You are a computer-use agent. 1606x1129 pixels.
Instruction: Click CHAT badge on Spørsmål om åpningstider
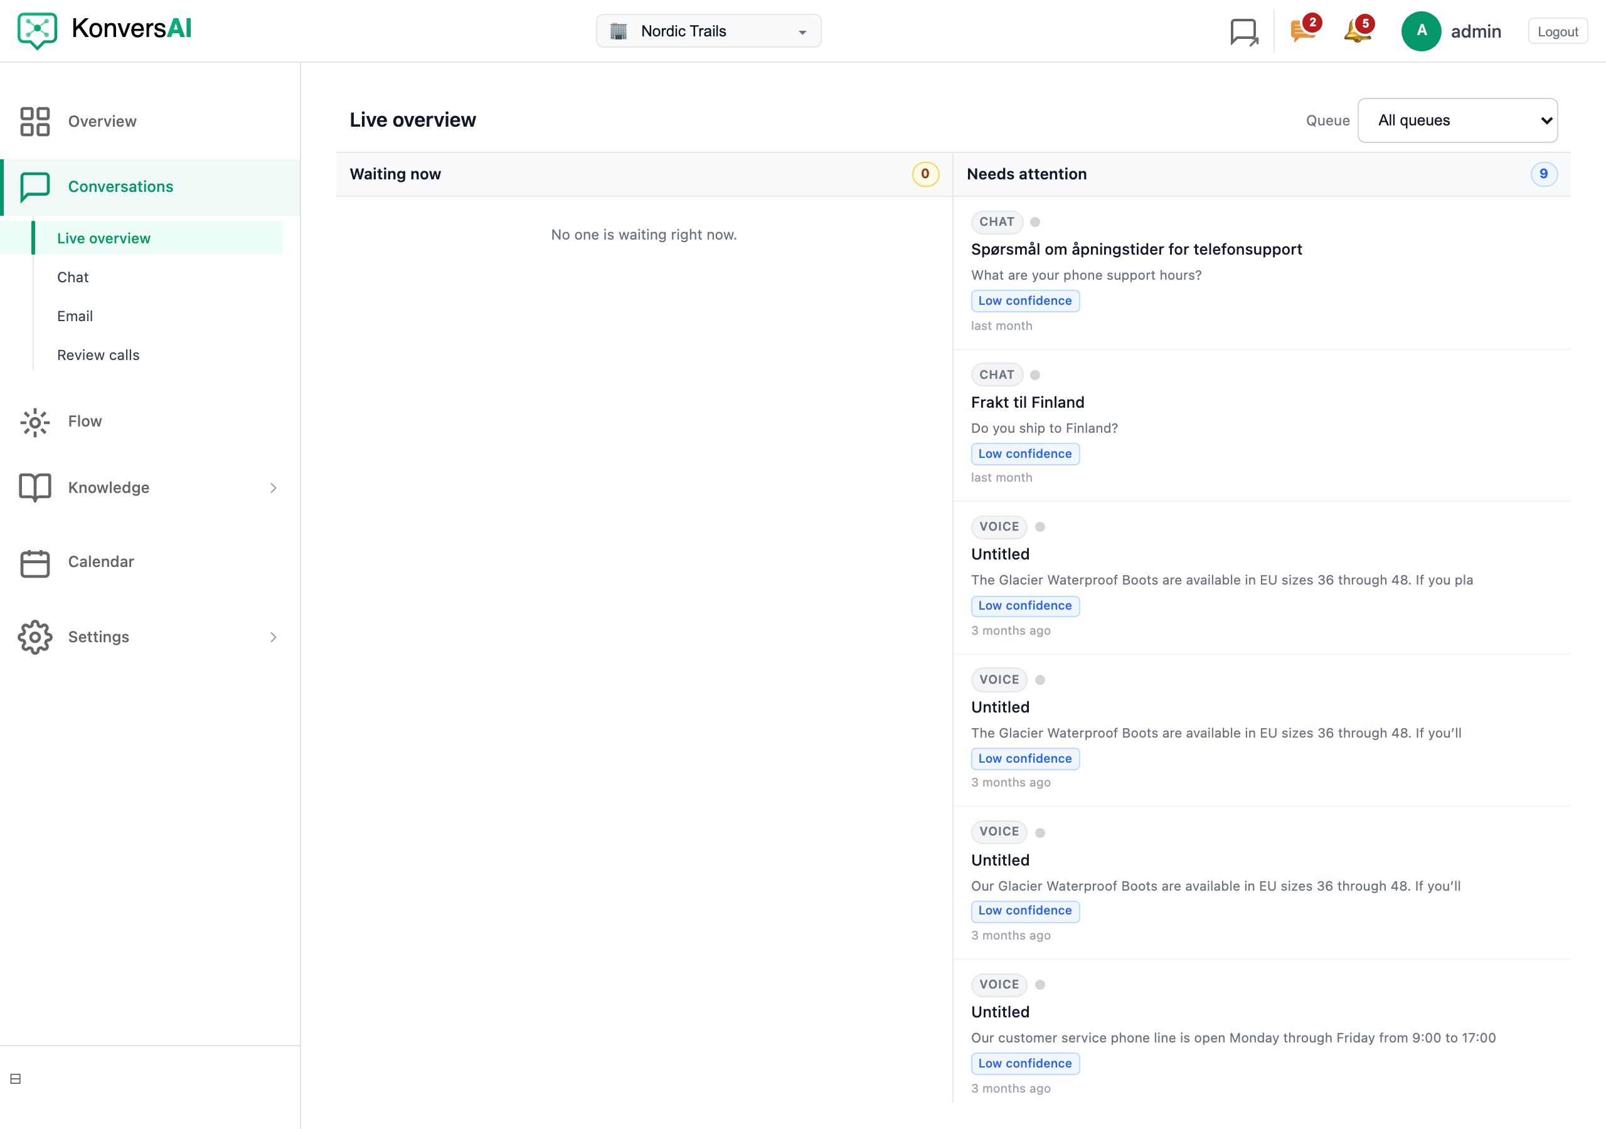coord(996,222)
